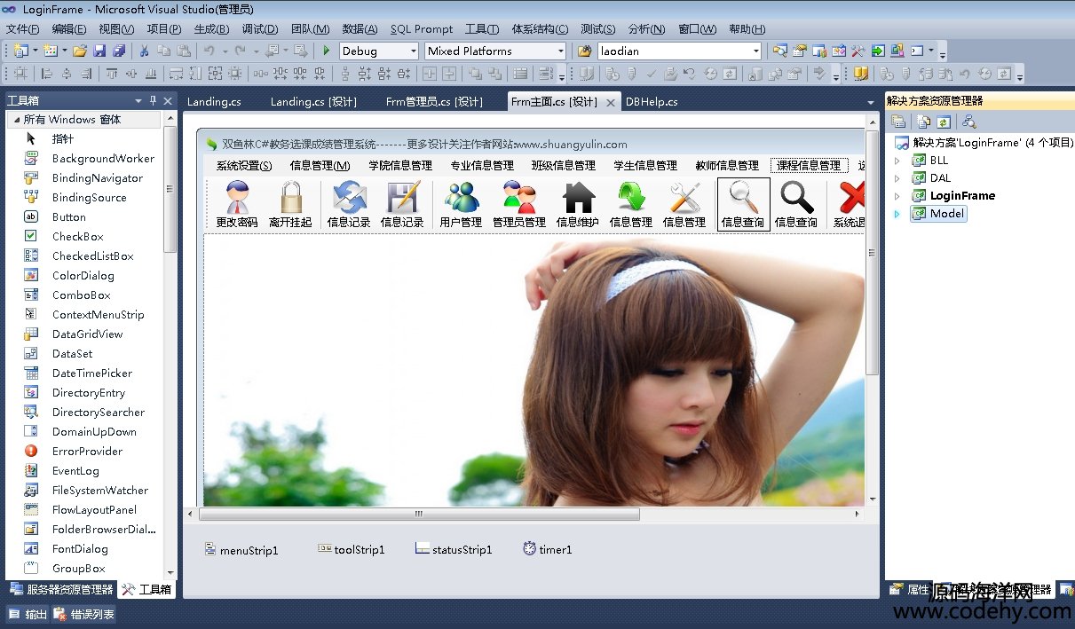Click Show All Files icon in Solution Explorer

pos(924,122)
